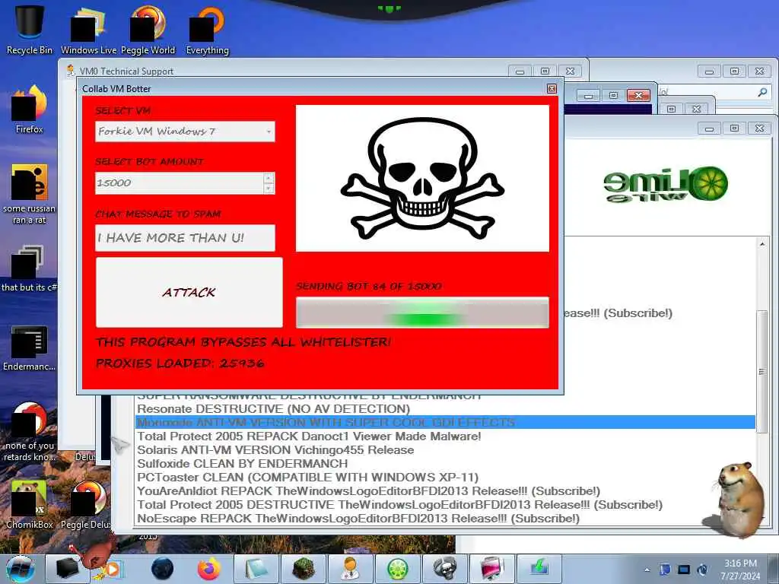Open the Endermanc... desktop icon
Screen dimensions: 779x584
click(x=29, y=348)
